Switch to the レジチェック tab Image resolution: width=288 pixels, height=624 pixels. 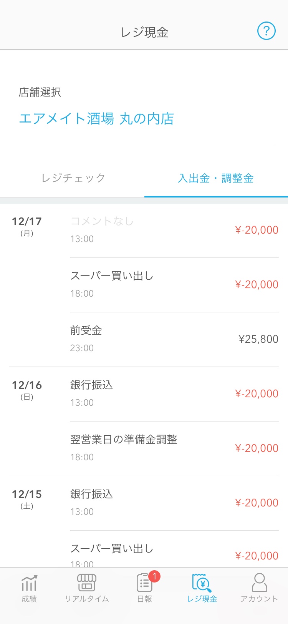point(73,178)
